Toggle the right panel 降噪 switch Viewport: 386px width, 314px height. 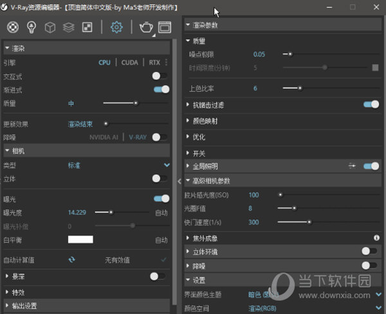[369, 265]
